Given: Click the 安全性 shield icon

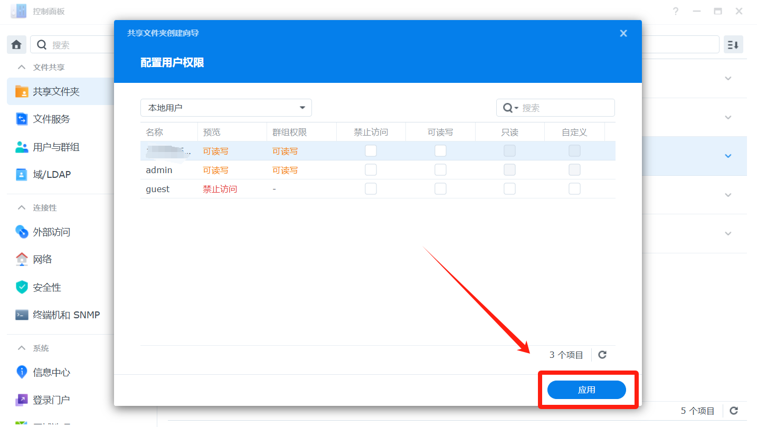Looking at the screenshot, I should click(22, 287).
